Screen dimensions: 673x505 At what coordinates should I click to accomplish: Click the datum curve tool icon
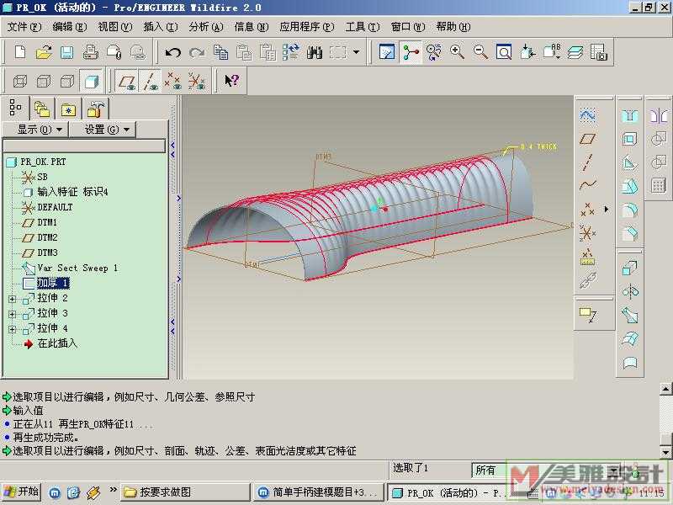click(x=588, y=185)
